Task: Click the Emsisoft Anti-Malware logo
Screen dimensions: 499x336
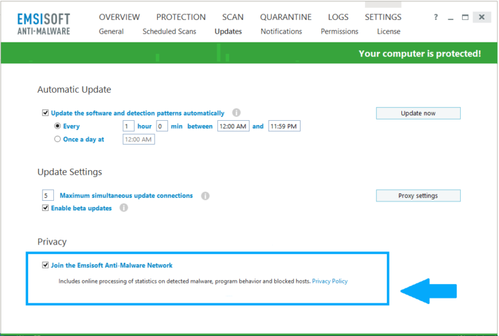Action: click(x=44, y=23)
